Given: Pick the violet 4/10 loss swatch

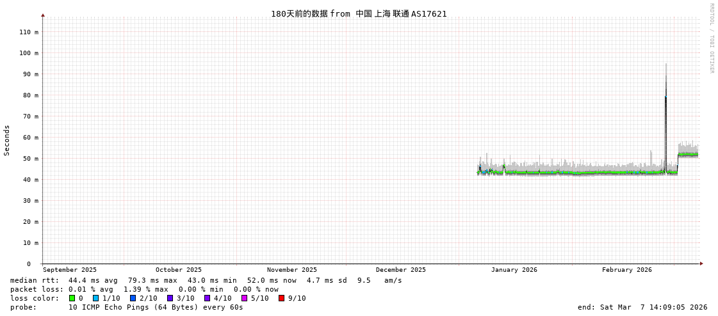Looking at the screenshot, I should pyautogui.click(x=207, y=298).
